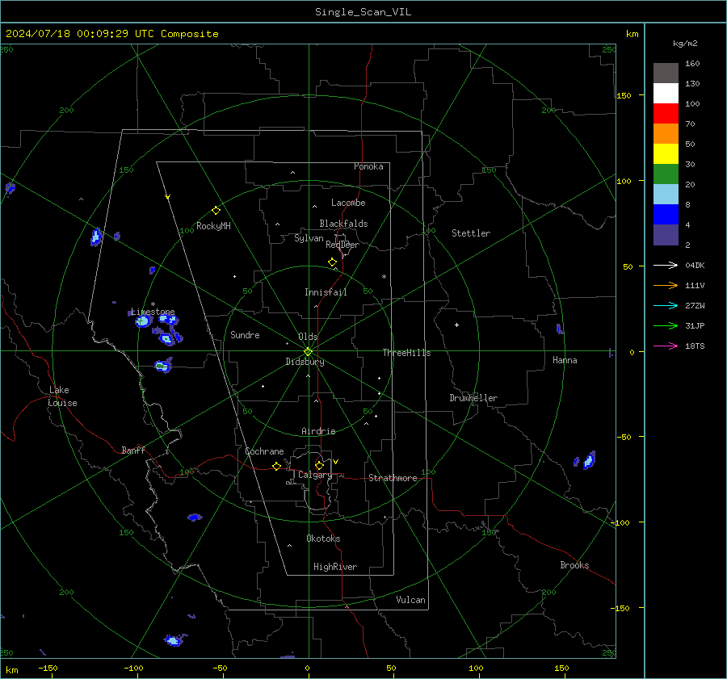Click the cyan 27ZW arrow icon
Screen dimensions: 727x679
point(666,305)
